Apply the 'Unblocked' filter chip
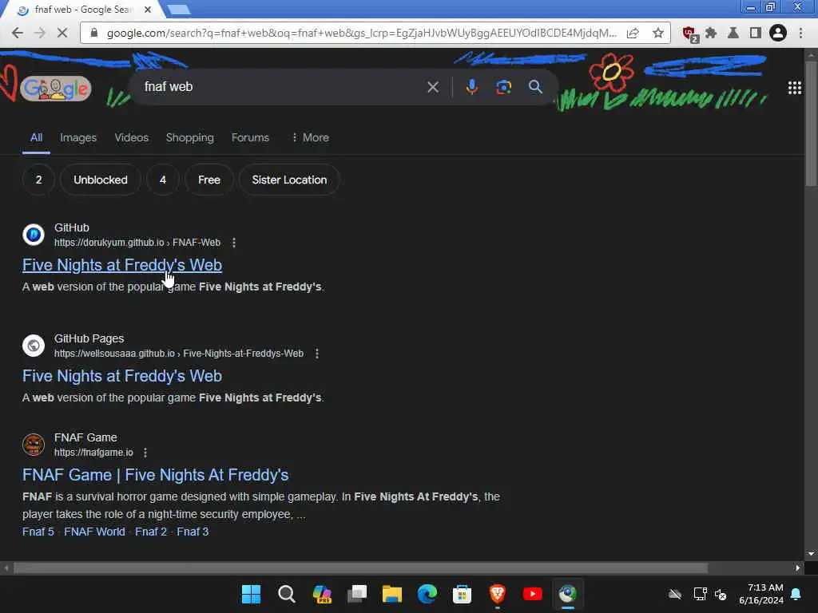The image size is (818, 613). 101,180
